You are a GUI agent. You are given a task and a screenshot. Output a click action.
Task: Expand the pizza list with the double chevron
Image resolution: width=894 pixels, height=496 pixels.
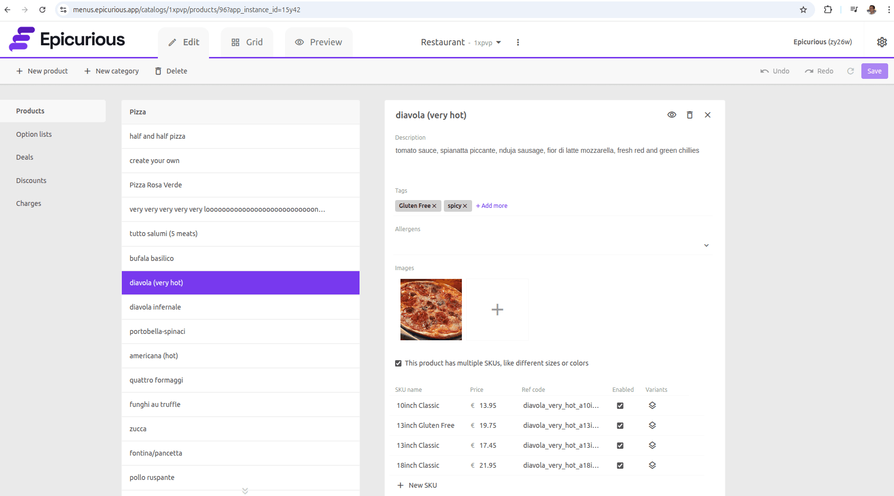[245, 491]
